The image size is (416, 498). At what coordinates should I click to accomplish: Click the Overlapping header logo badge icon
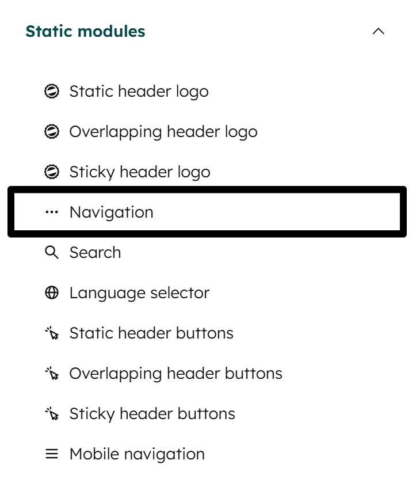(x=52, y=131)
